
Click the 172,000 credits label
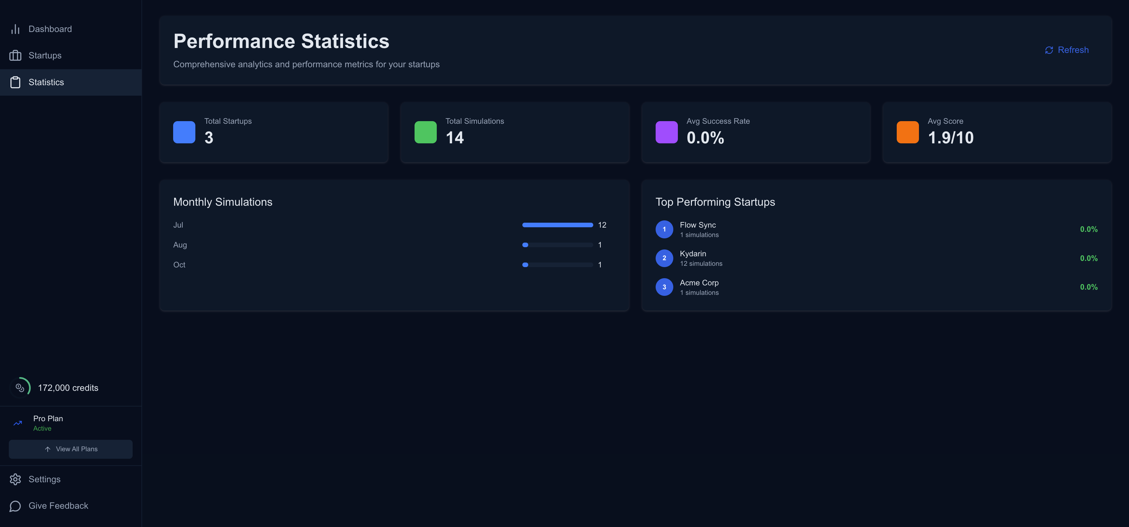(68, 387)
